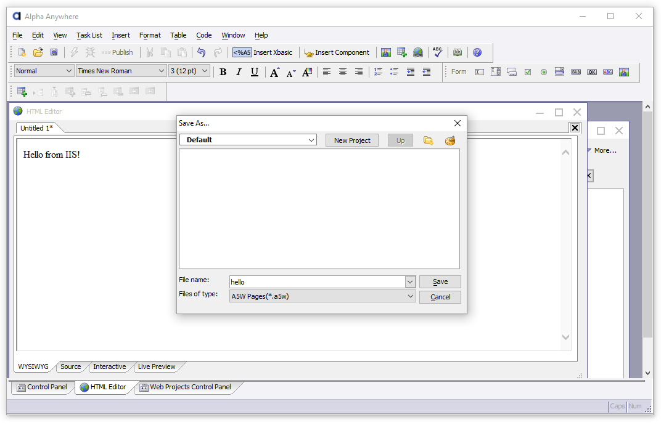Insert a numbered list
661x425 pixels.
click(x=378, y=72)
